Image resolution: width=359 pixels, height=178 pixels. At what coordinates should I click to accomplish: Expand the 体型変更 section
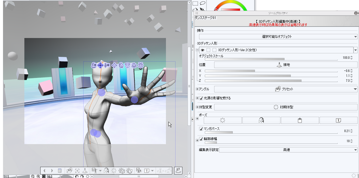point(197,107)
